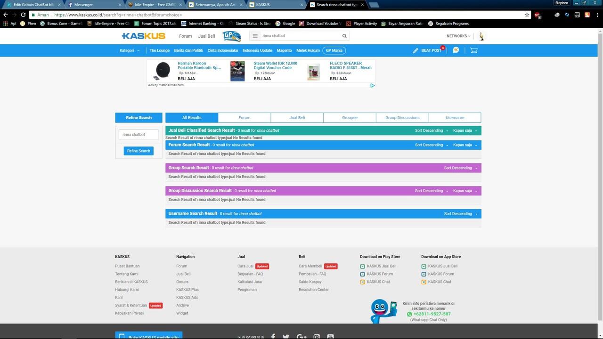Screen dimensions: 603x339
Task: Open the Adblock extension icon in Chrome toolbar
Action: coord(538,15)
